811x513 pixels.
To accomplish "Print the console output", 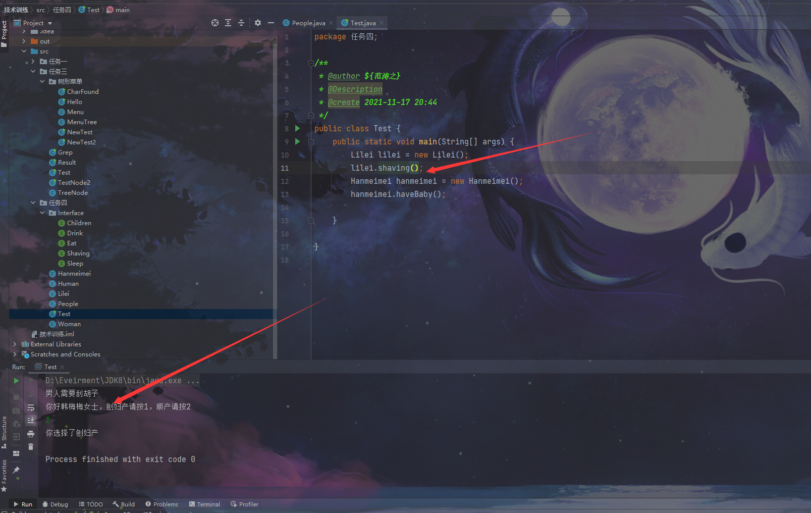I will [31, 434].
